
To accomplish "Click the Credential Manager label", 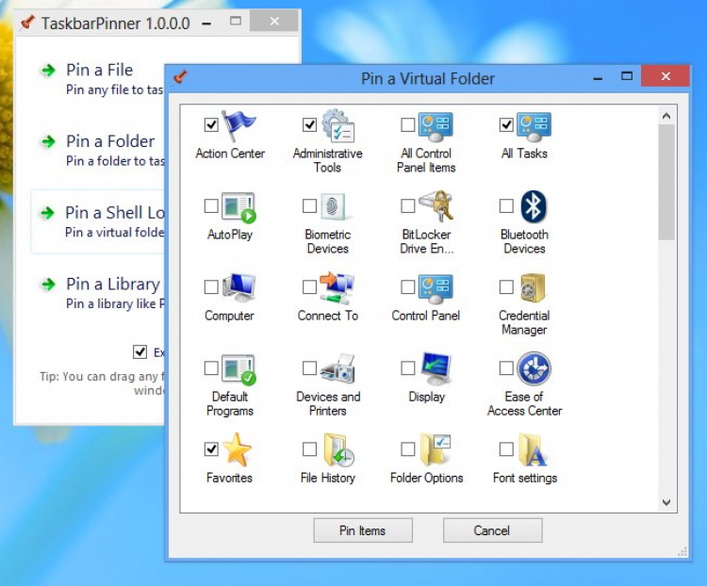I will (x=524, y=323).
